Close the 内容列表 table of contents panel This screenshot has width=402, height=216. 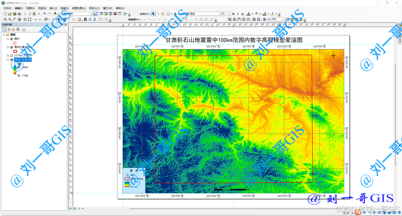[x=66, y=25]
